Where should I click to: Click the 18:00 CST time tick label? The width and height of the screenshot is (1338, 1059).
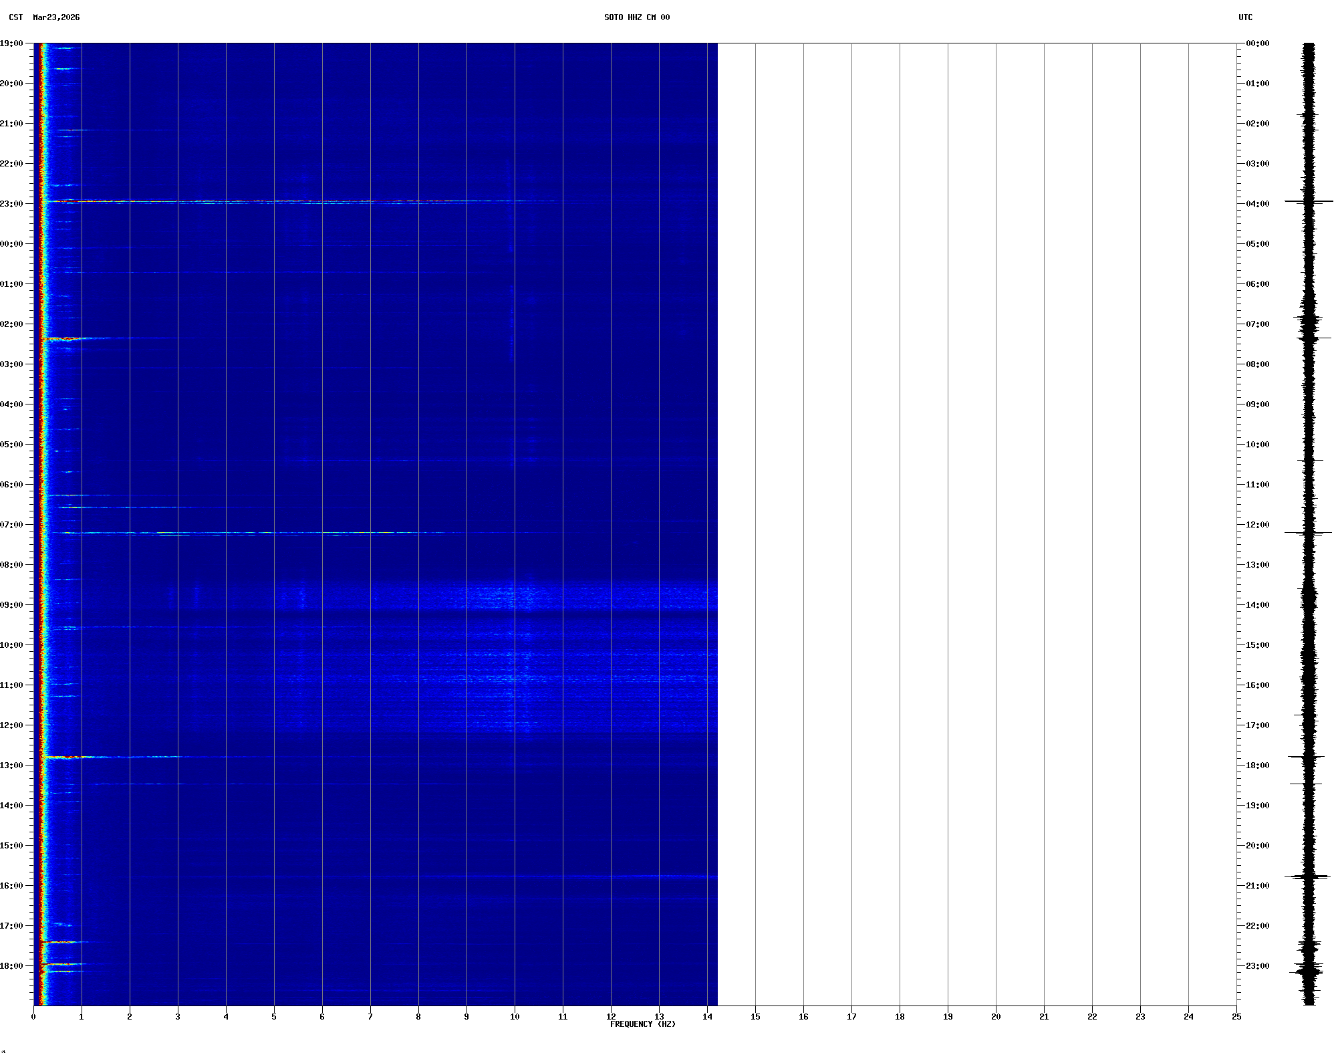(11, 966)
